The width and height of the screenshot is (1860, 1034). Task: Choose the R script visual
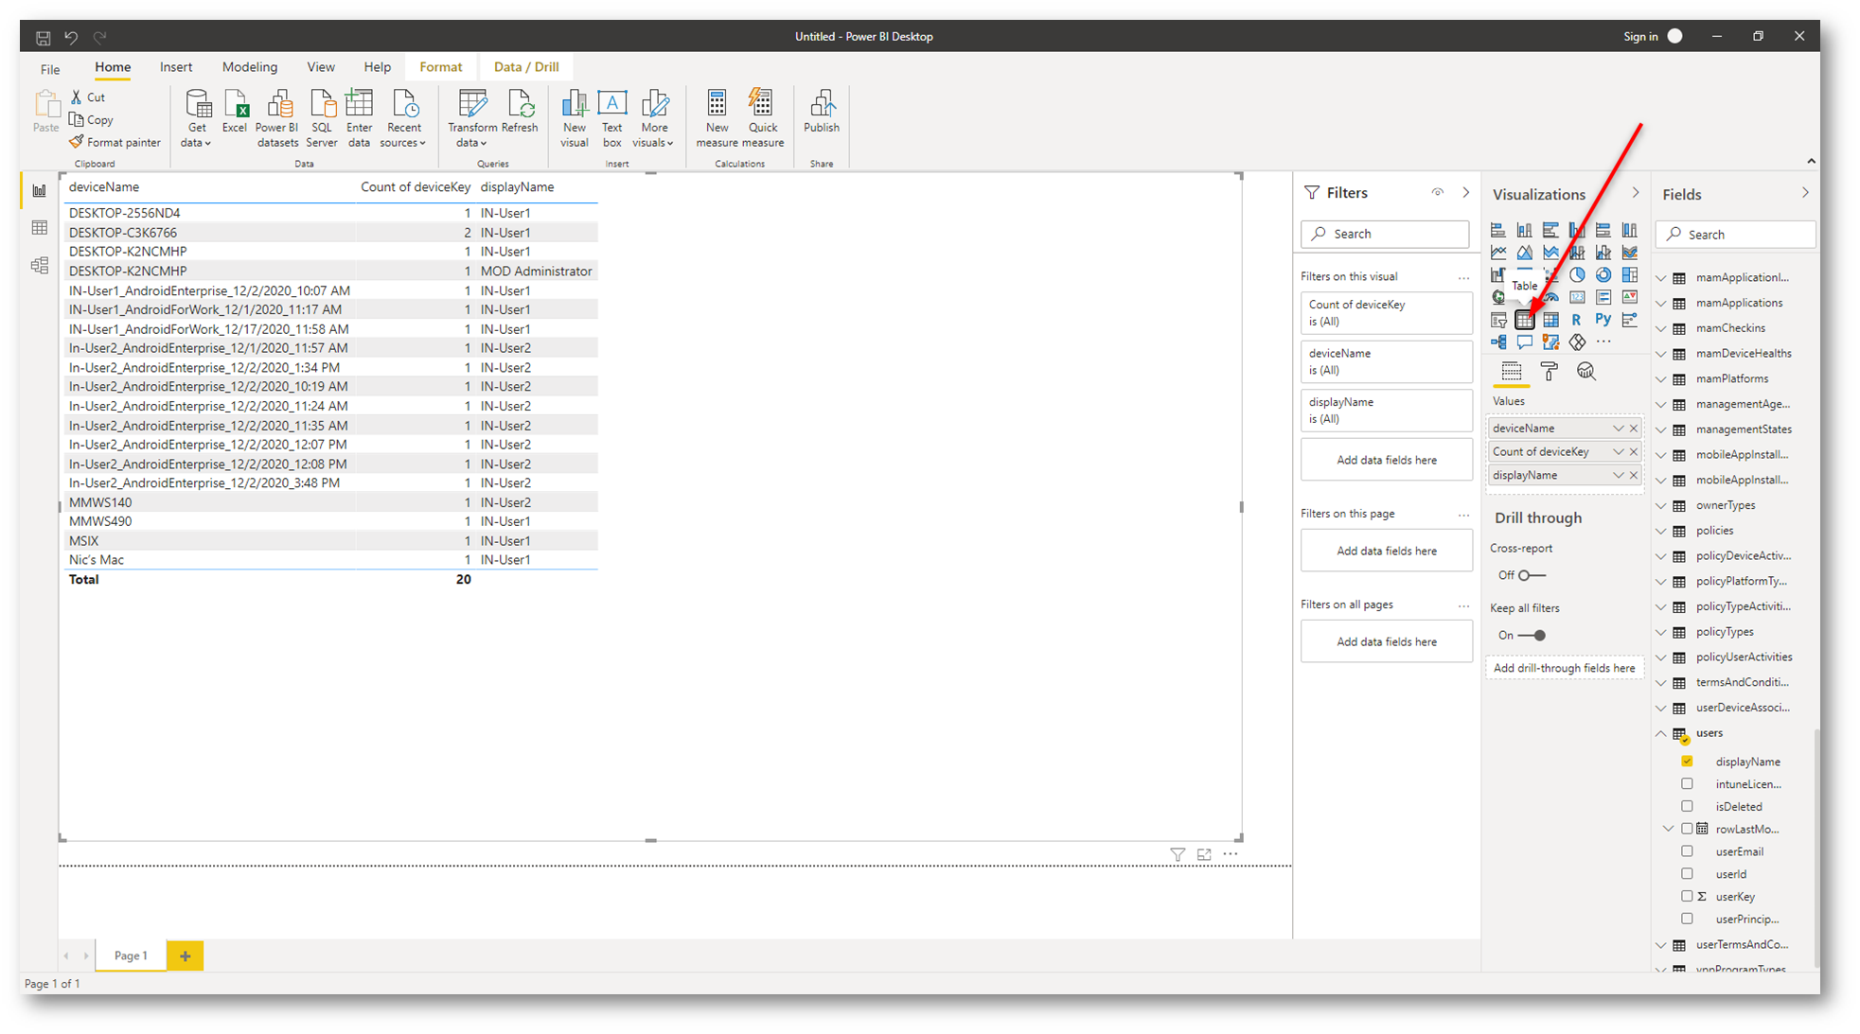click(x=1576, y=320)
